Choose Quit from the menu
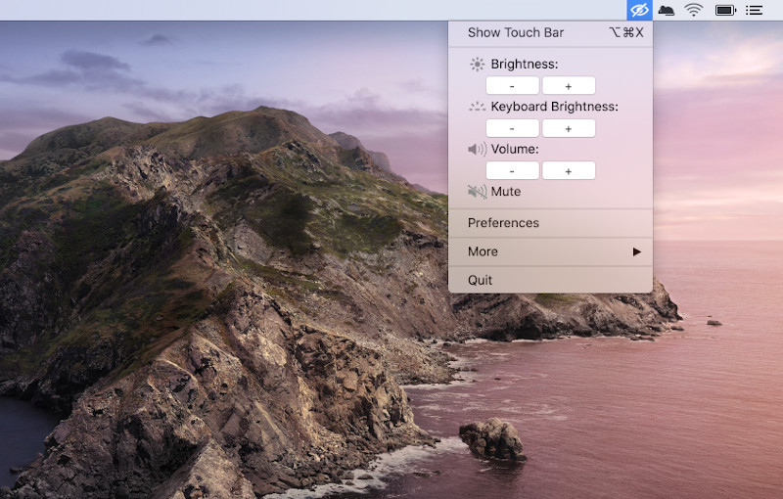This screenshot has height=499, width=783. click(x=550, y=280)
